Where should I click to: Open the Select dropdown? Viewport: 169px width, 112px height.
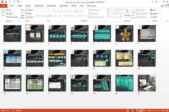[154, 17]
